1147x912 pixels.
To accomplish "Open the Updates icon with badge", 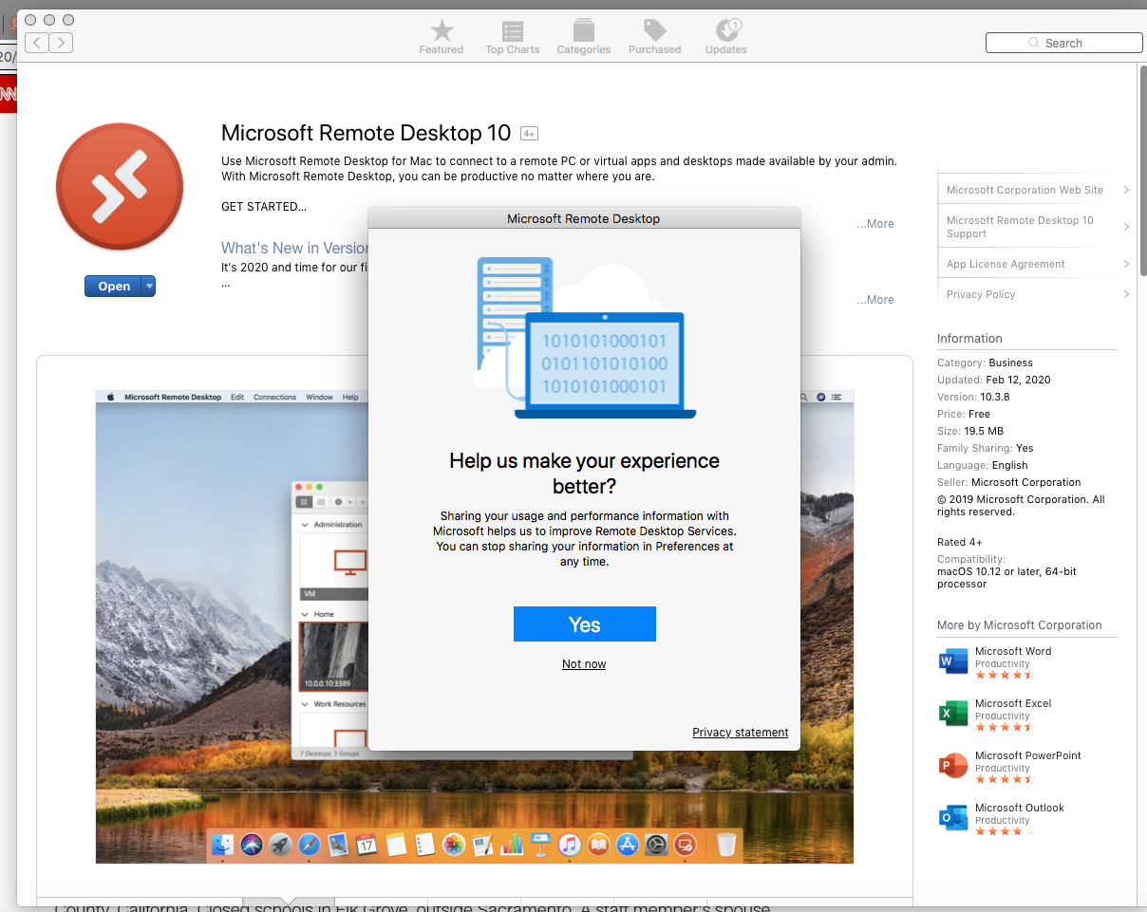I will click(726, 31).
